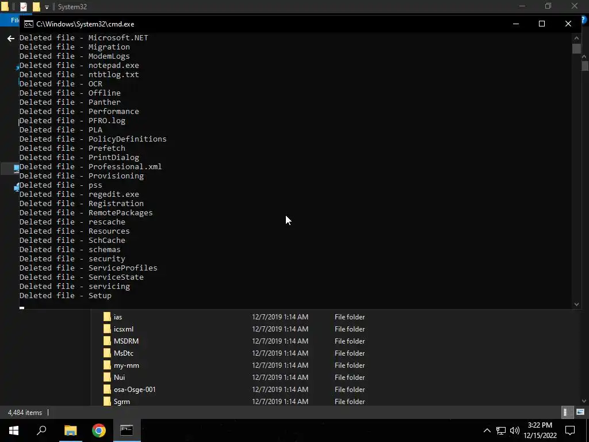Click the MSDRM File folder type cell
Screen dimensions: 589x442
pos(350,341)
